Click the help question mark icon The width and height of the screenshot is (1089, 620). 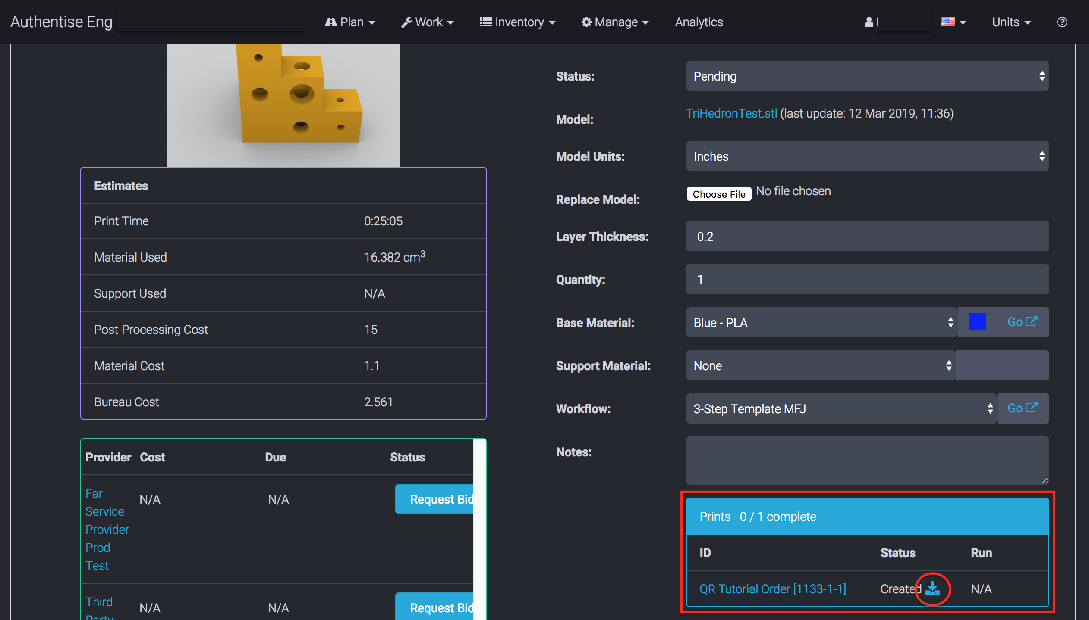(1062, 22)
